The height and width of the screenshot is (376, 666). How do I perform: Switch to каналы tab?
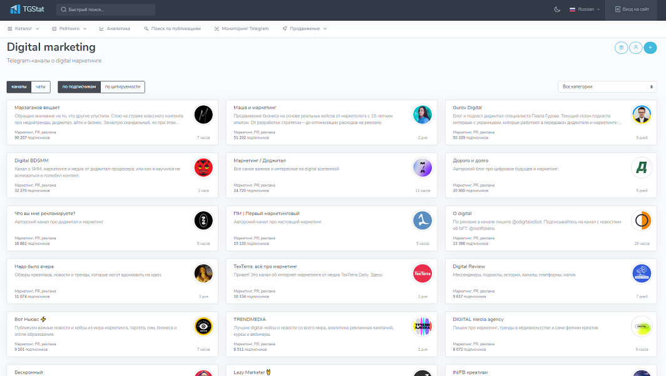click(19, 86)
